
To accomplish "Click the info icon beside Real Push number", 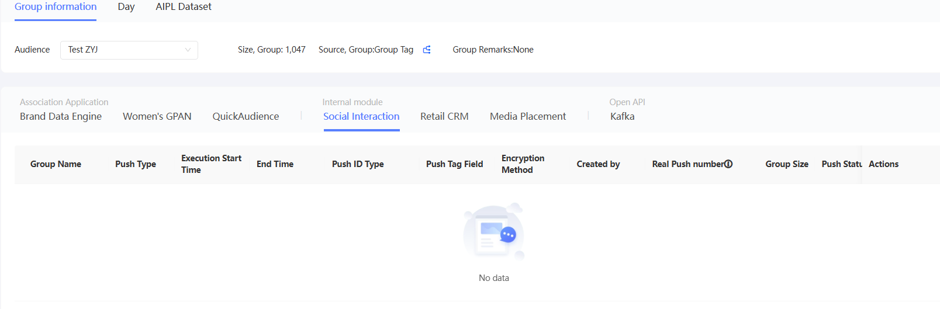I will pyautogui.click(x=728, y=164).
